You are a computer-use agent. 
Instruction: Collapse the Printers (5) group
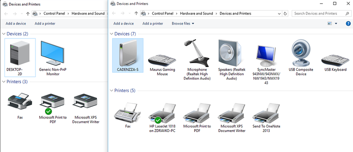coord(111,91)
